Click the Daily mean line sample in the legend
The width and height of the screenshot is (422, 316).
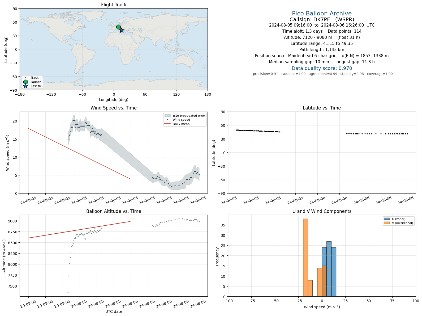[167, 124]
